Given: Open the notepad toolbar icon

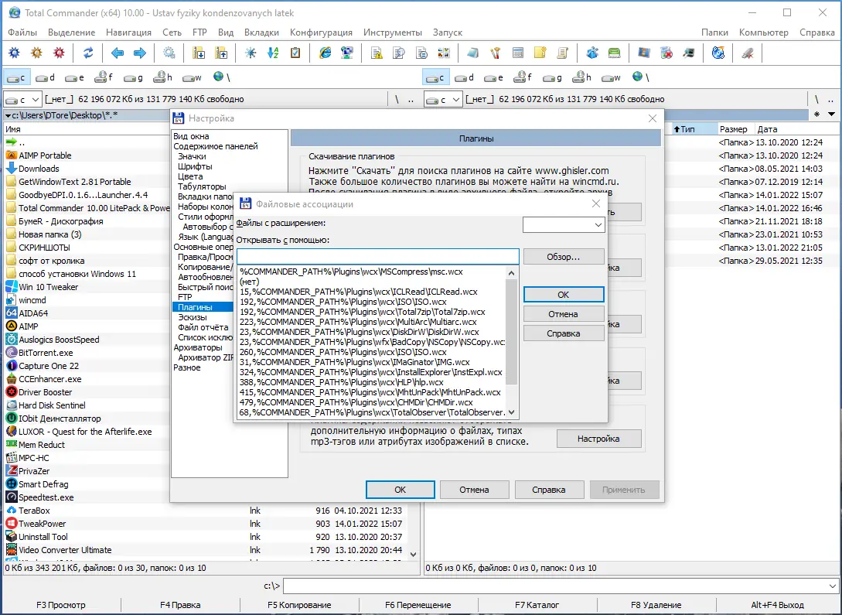Looking at the screenshot, I should point(473,53).
